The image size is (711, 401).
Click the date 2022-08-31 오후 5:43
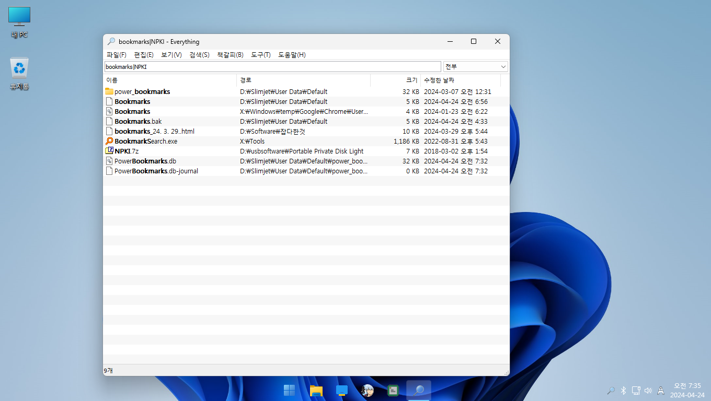456,141
